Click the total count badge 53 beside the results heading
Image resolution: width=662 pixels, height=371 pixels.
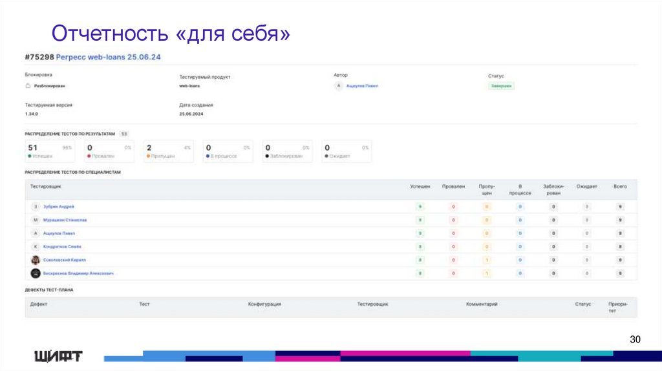[x=124, y=134]
